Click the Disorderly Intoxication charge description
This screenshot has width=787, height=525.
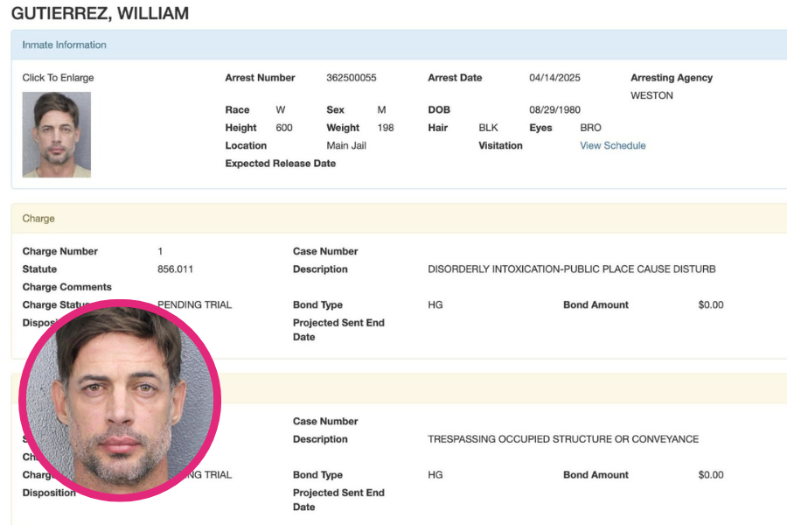point(571,269)
